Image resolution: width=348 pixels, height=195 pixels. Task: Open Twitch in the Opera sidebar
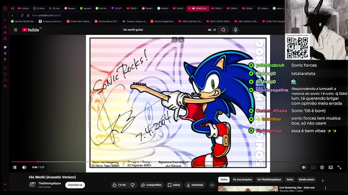[x=5, y=47]
